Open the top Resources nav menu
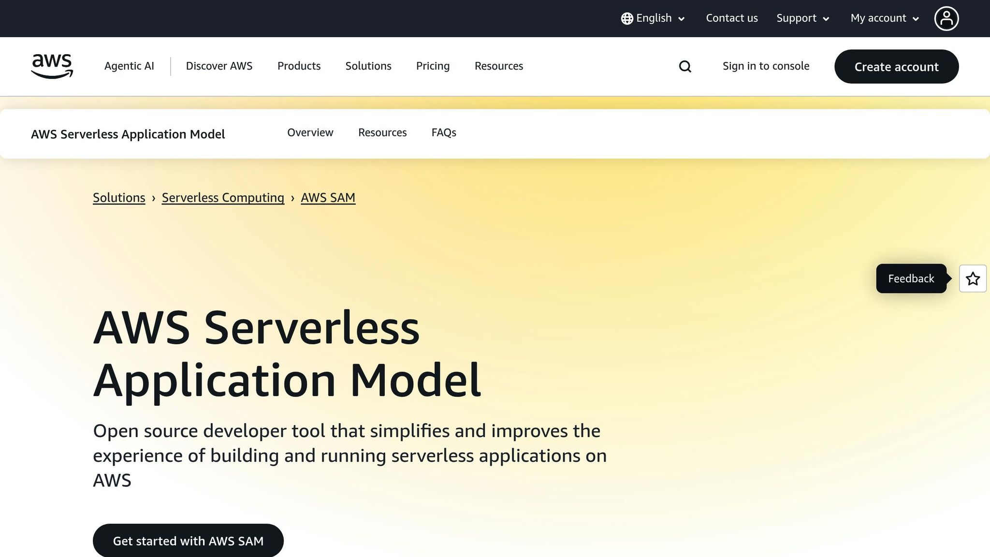The image size is (990, 557). click(x=499, y=66)
